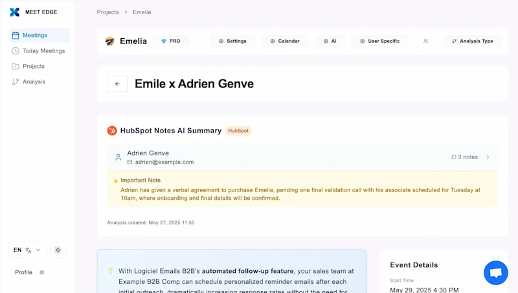Expand Adrien Genve notes chevron
The image size is (518, 293).
click(488, 157)
